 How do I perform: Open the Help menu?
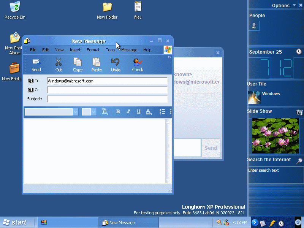pos(147,50)
